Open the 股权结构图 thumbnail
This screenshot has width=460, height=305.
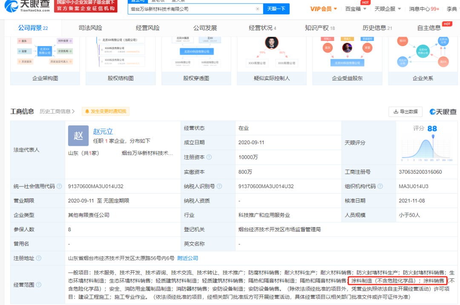[121, 61]
